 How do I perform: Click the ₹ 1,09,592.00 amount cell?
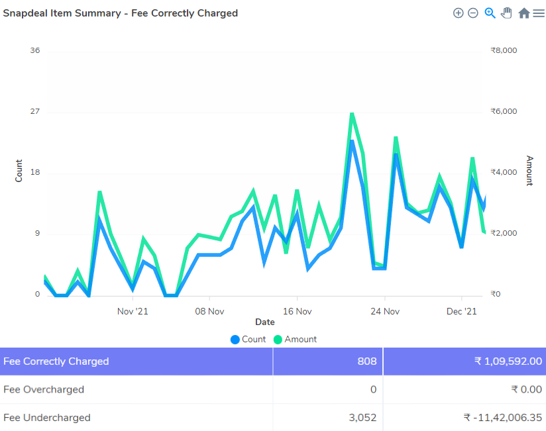click(x=508, y=361)
